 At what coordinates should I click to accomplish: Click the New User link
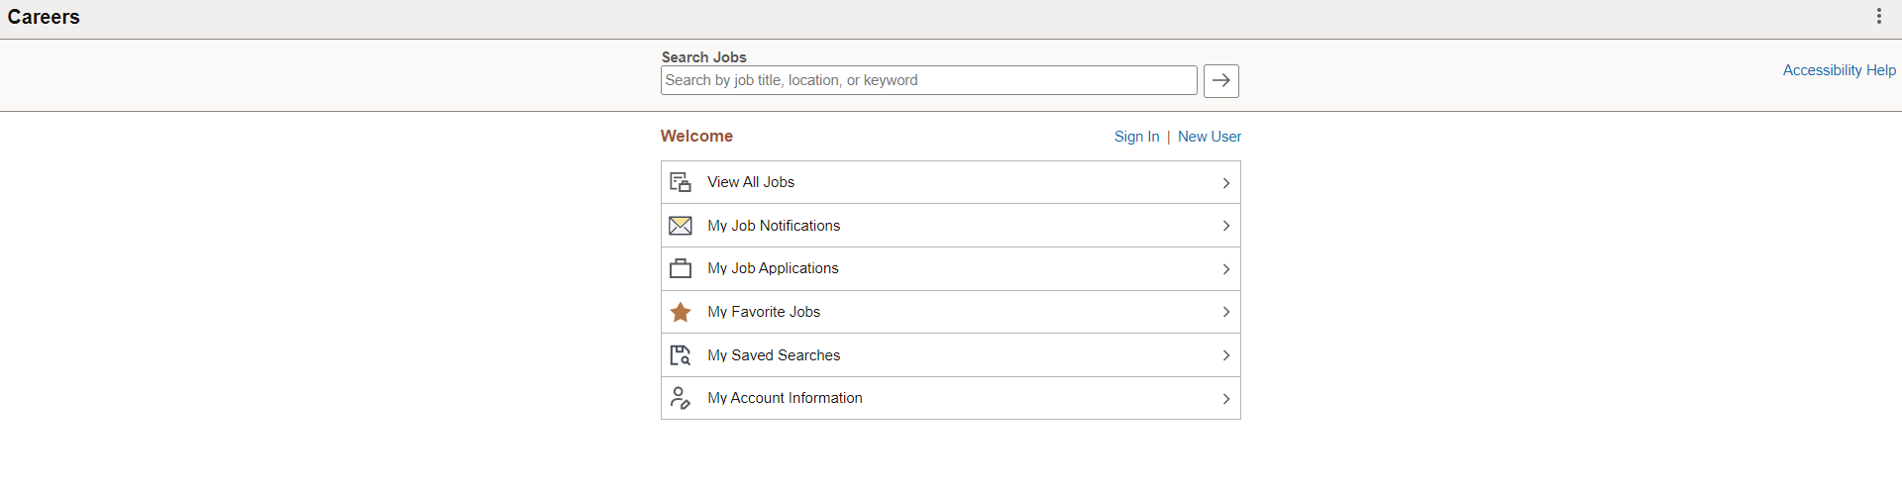(1210, 137)
